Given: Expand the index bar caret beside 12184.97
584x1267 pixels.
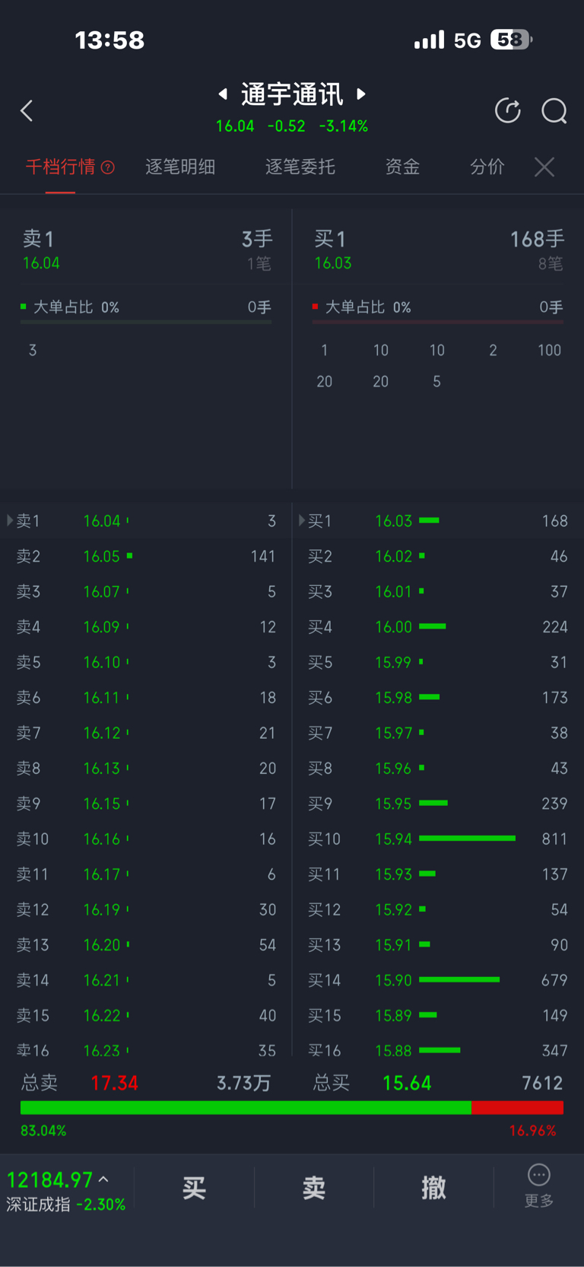Looking at the screenshot, I should click(103, 1179).
